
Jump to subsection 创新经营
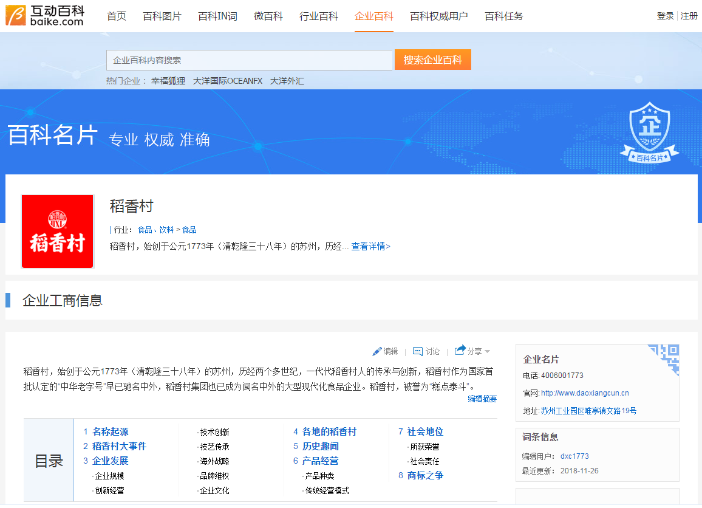pyautogui.click(x=109, y=490)
